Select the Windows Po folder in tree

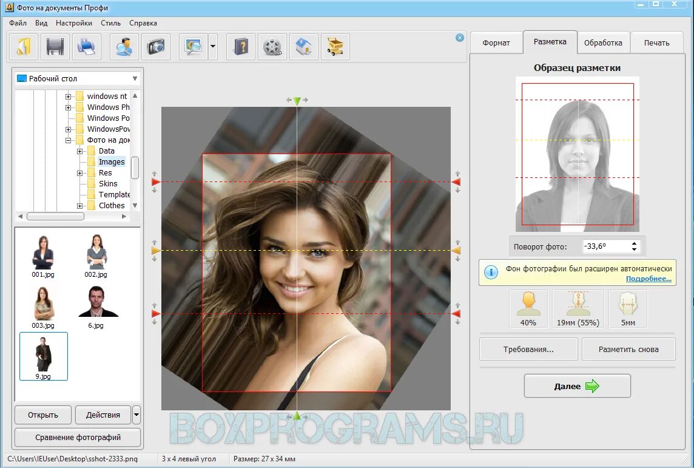(x=108, y=118)
